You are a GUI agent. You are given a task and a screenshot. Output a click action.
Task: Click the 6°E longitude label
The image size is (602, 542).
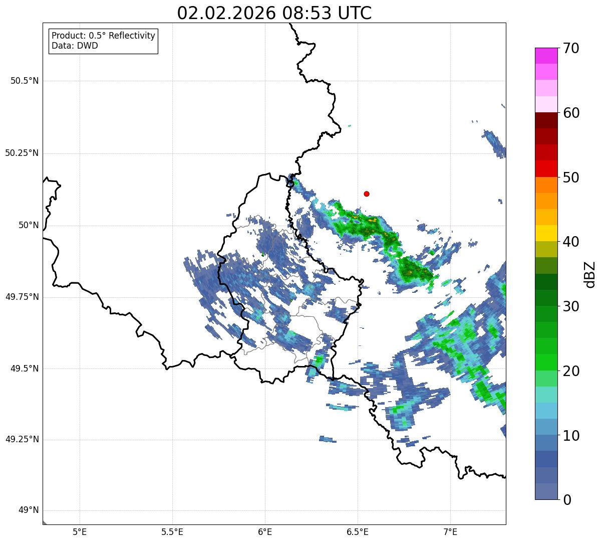265,531
